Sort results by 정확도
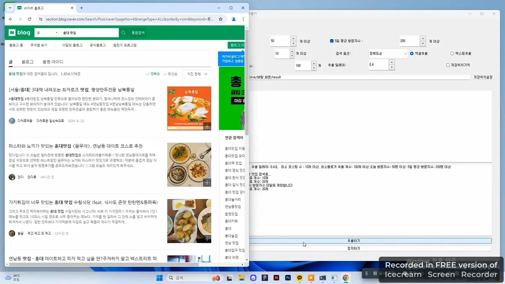Viewport: 505px width, 284px height. point(153,74)
